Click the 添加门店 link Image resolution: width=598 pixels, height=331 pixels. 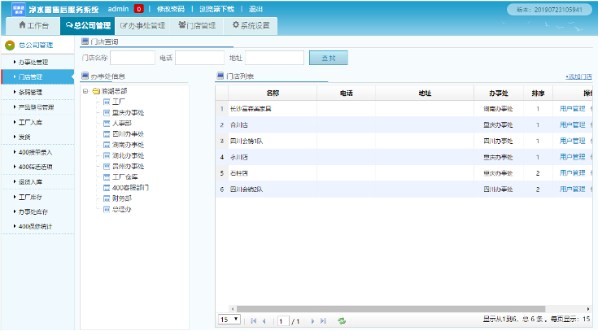(578, 76)
